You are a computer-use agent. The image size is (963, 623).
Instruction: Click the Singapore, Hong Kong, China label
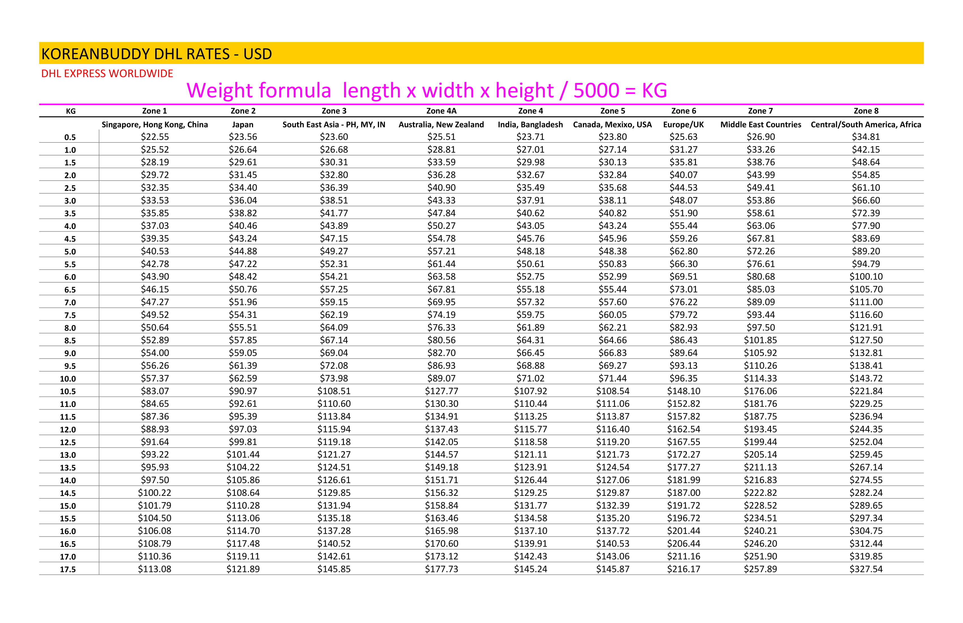155,125
